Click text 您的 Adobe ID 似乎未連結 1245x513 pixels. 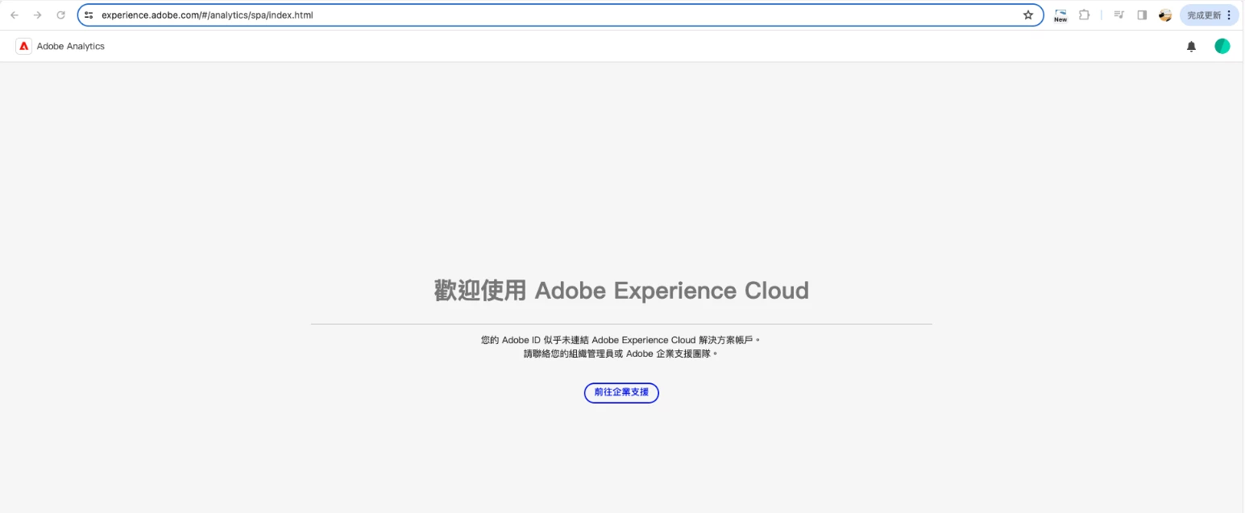535,341
